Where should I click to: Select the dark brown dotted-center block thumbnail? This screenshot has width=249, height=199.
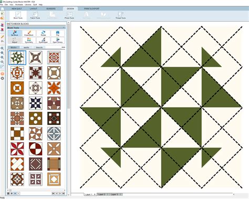click(x=54, y=118)
